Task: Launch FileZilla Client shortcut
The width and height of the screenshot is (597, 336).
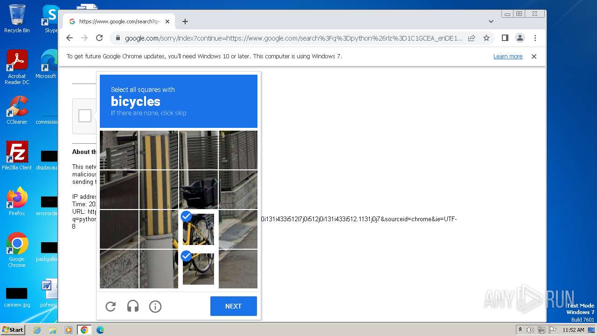Action: point(17,155)
